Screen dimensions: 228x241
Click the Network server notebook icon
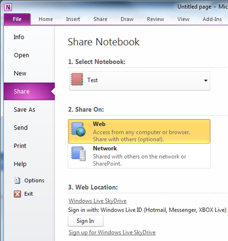coord(78,154)
